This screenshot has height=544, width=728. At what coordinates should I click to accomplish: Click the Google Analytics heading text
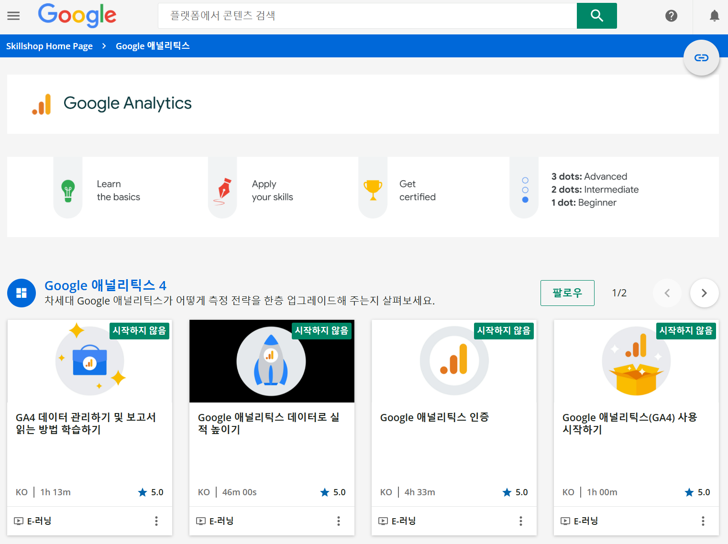tap(127, 103)
